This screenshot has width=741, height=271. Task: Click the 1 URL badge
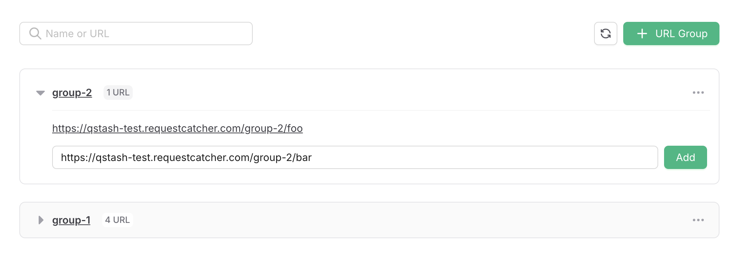118,93
